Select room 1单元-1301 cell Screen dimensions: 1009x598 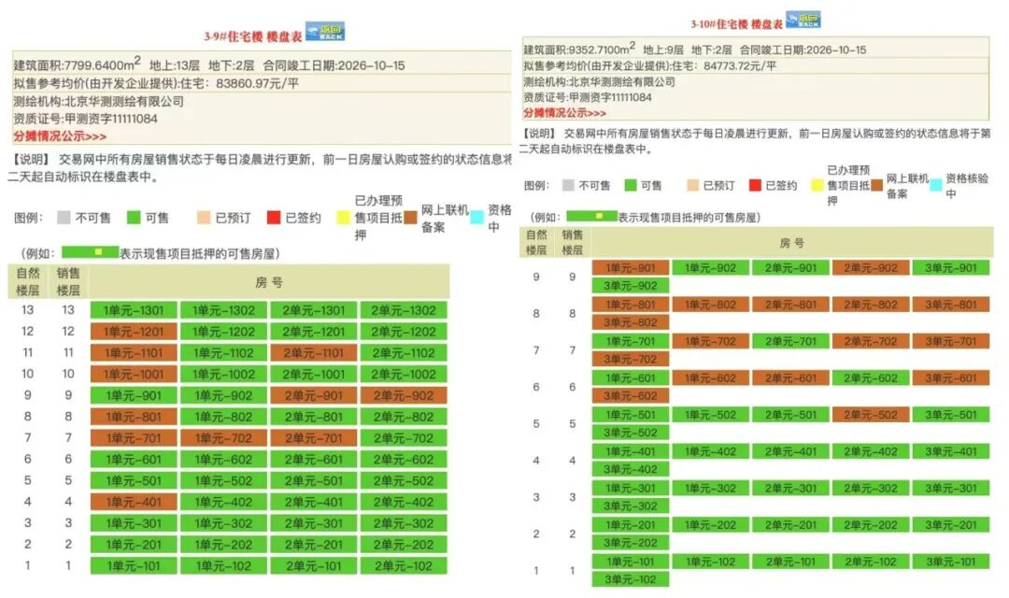point(134,310)
